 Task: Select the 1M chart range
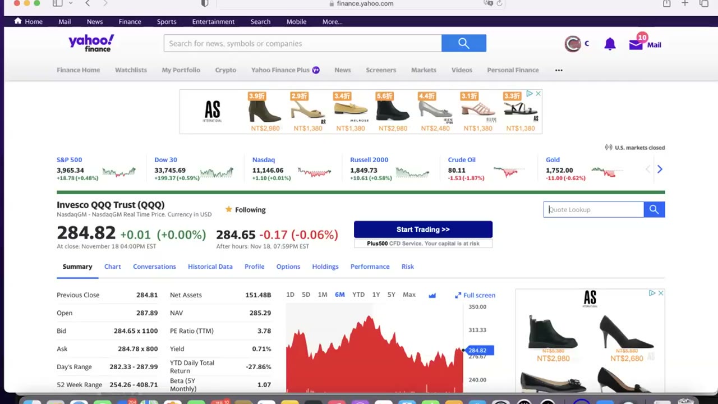click(323, 295)
